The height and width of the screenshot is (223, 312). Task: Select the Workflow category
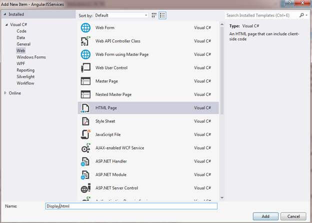[25, 83]
